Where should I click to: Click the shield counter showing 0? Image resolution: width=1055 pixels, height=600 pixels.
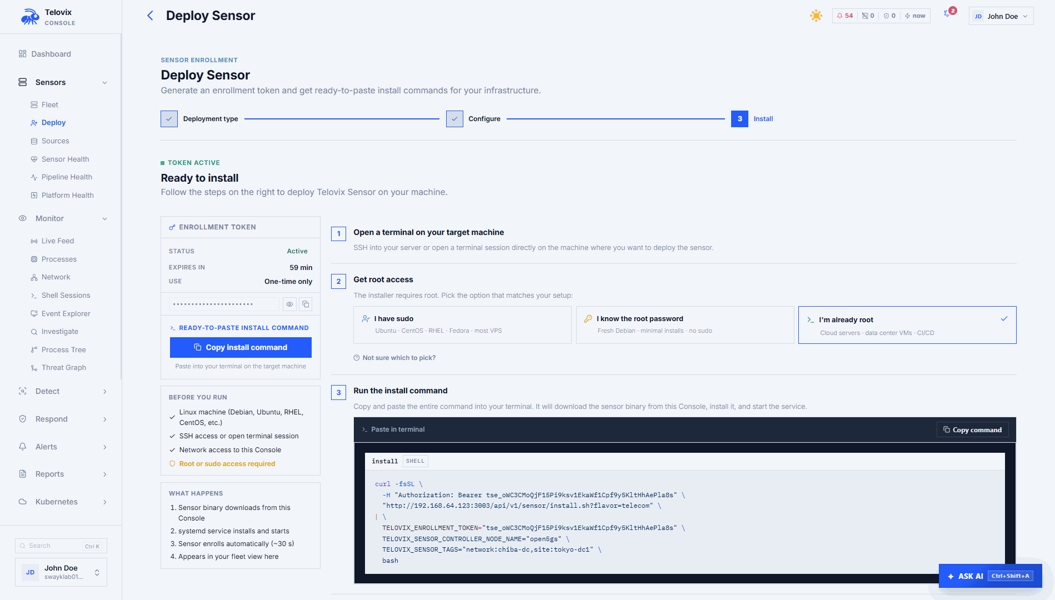coord(889,16)
